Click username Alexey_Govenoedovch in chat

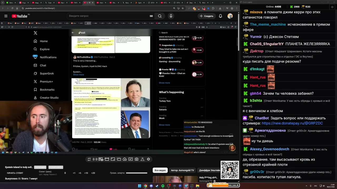click(x=269, y=149)
